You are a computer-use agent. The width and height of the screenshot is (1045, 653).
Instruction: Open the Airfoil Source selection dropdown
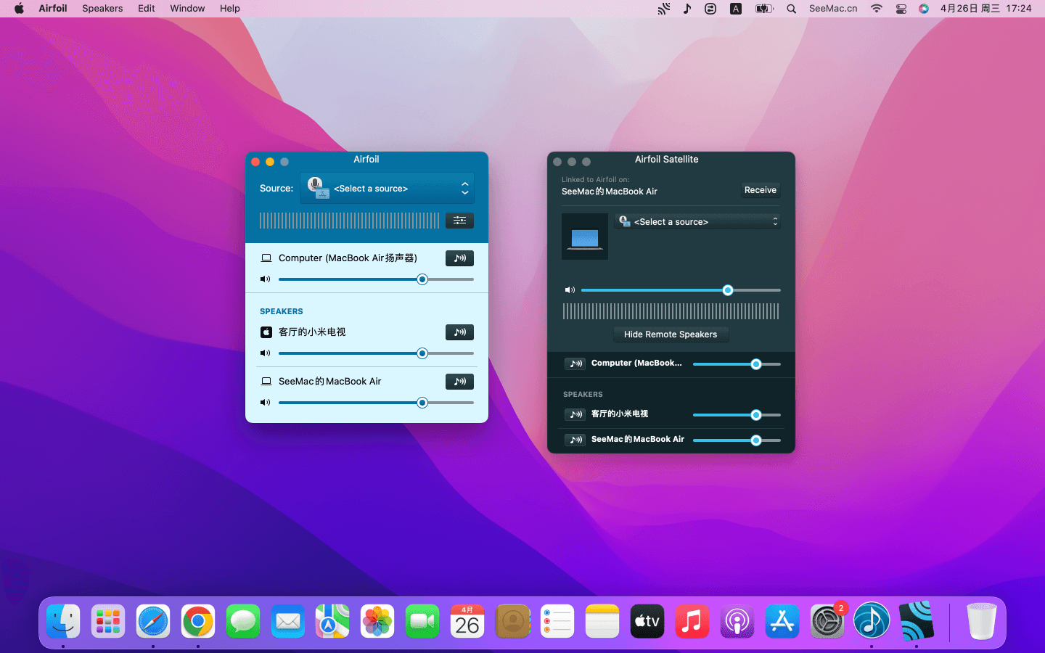click(387, 189)
